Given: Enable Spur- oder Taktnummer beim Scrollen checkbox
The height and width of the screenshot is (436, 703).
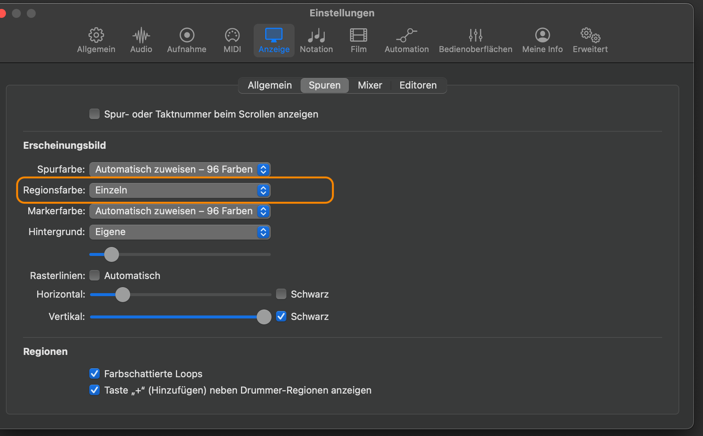Looking at the screenshot, I should pyautogui.click(x=94, y=114).
